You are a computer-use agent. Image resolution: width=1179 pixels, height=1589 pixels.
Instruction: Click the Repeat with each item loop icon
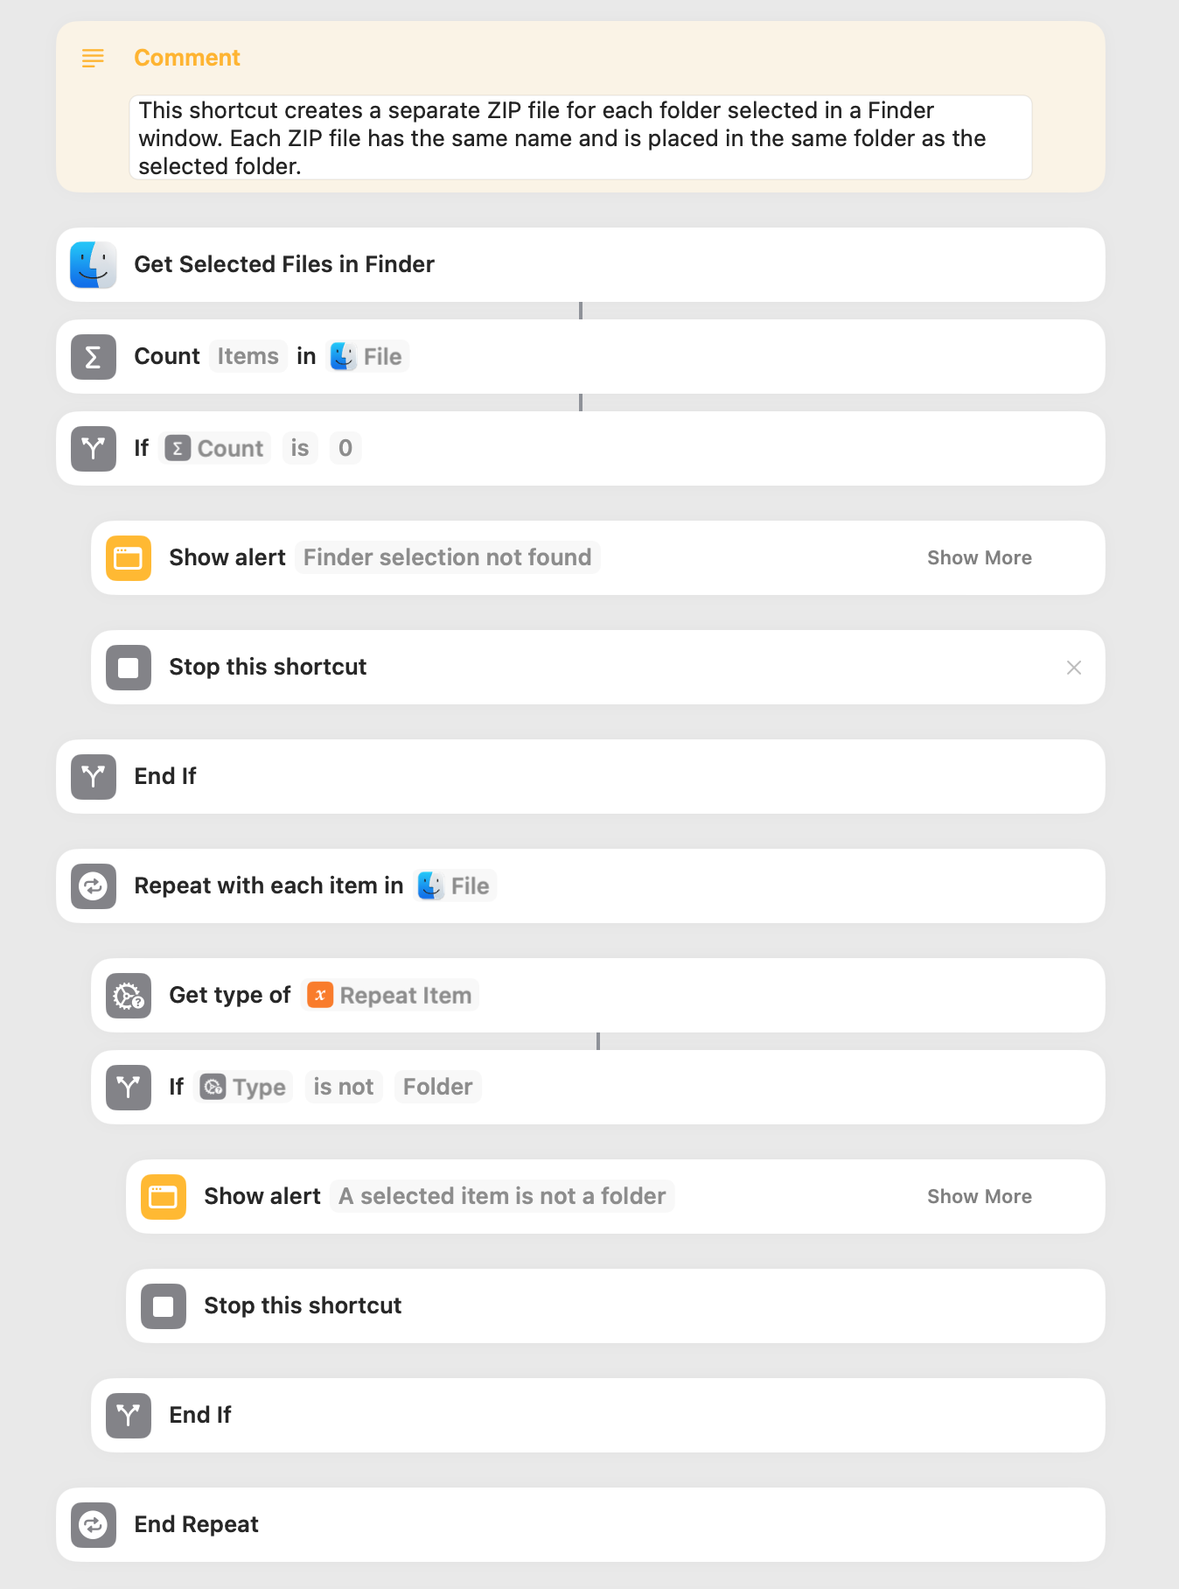(94, 886)
